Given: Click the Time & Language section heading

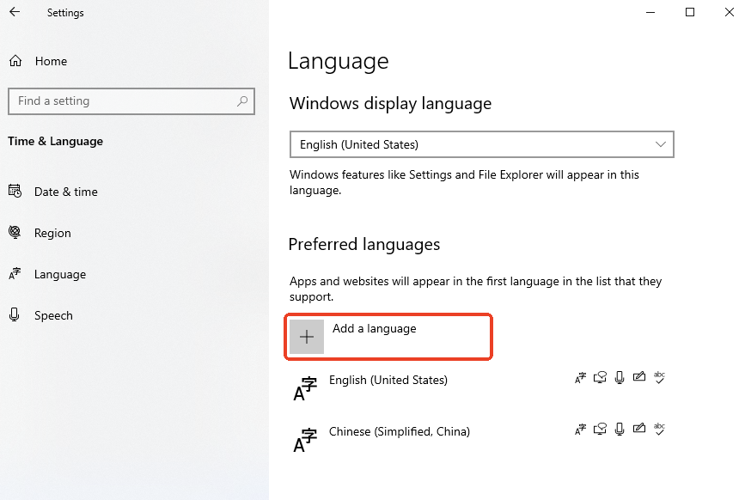Looking at the screenshot, I should point(56,142).
